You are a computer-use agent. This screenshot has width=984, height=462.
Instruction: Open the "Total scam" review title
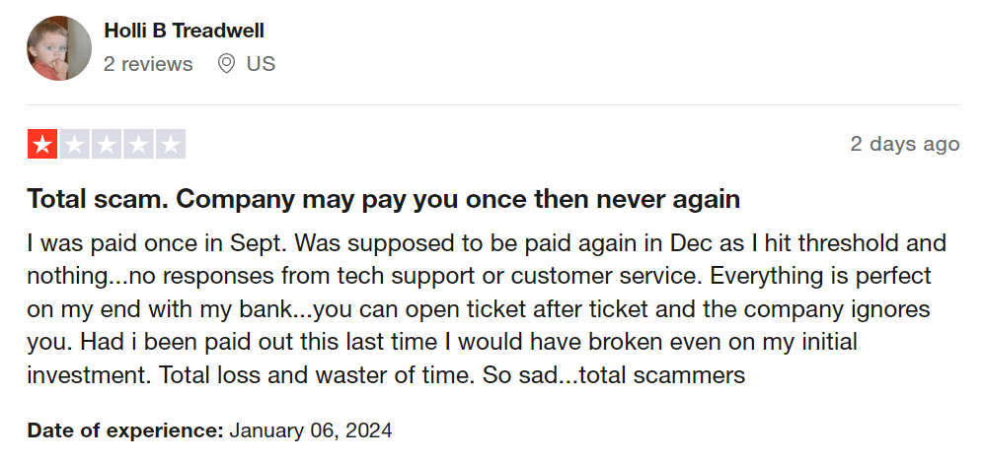click(x=384, y=200)
